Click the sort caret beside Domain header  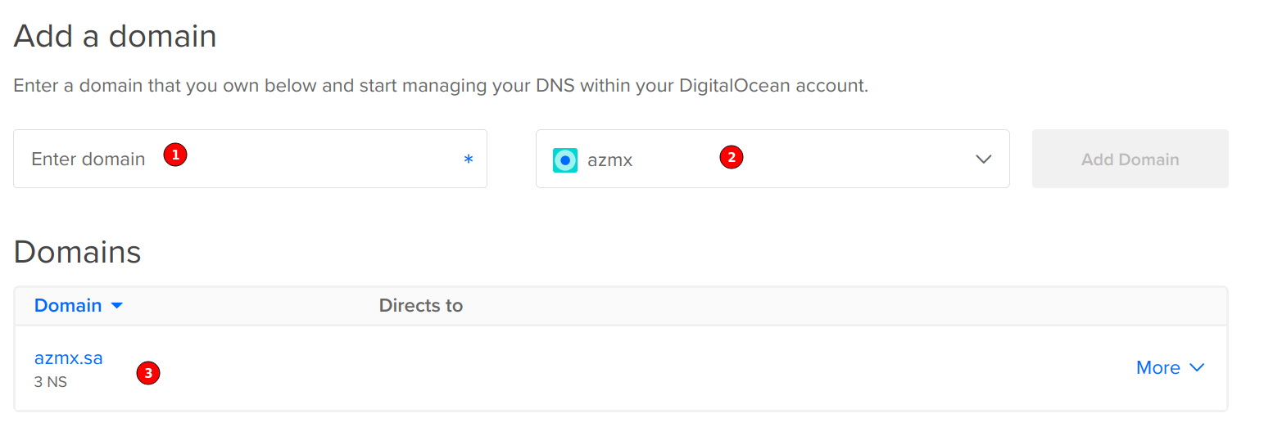tap(116, 305)
